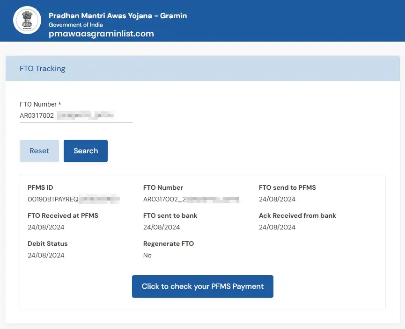This screenshot has width=405, height=329.
Task: Click the date under Ack Received from bank
Action: (x=277, y=228)
